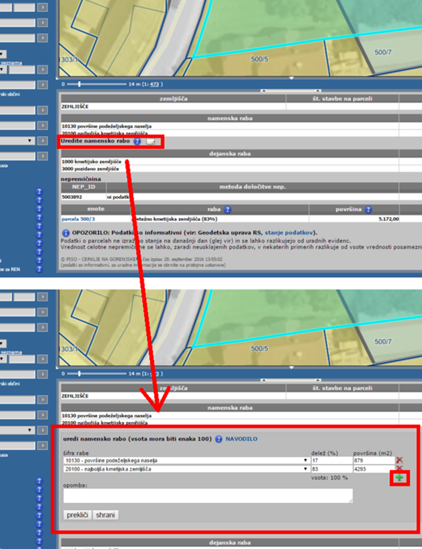Click the edit icon beside Uredite namensko rabo
422x549 pixels.
(x=151, y=142)
